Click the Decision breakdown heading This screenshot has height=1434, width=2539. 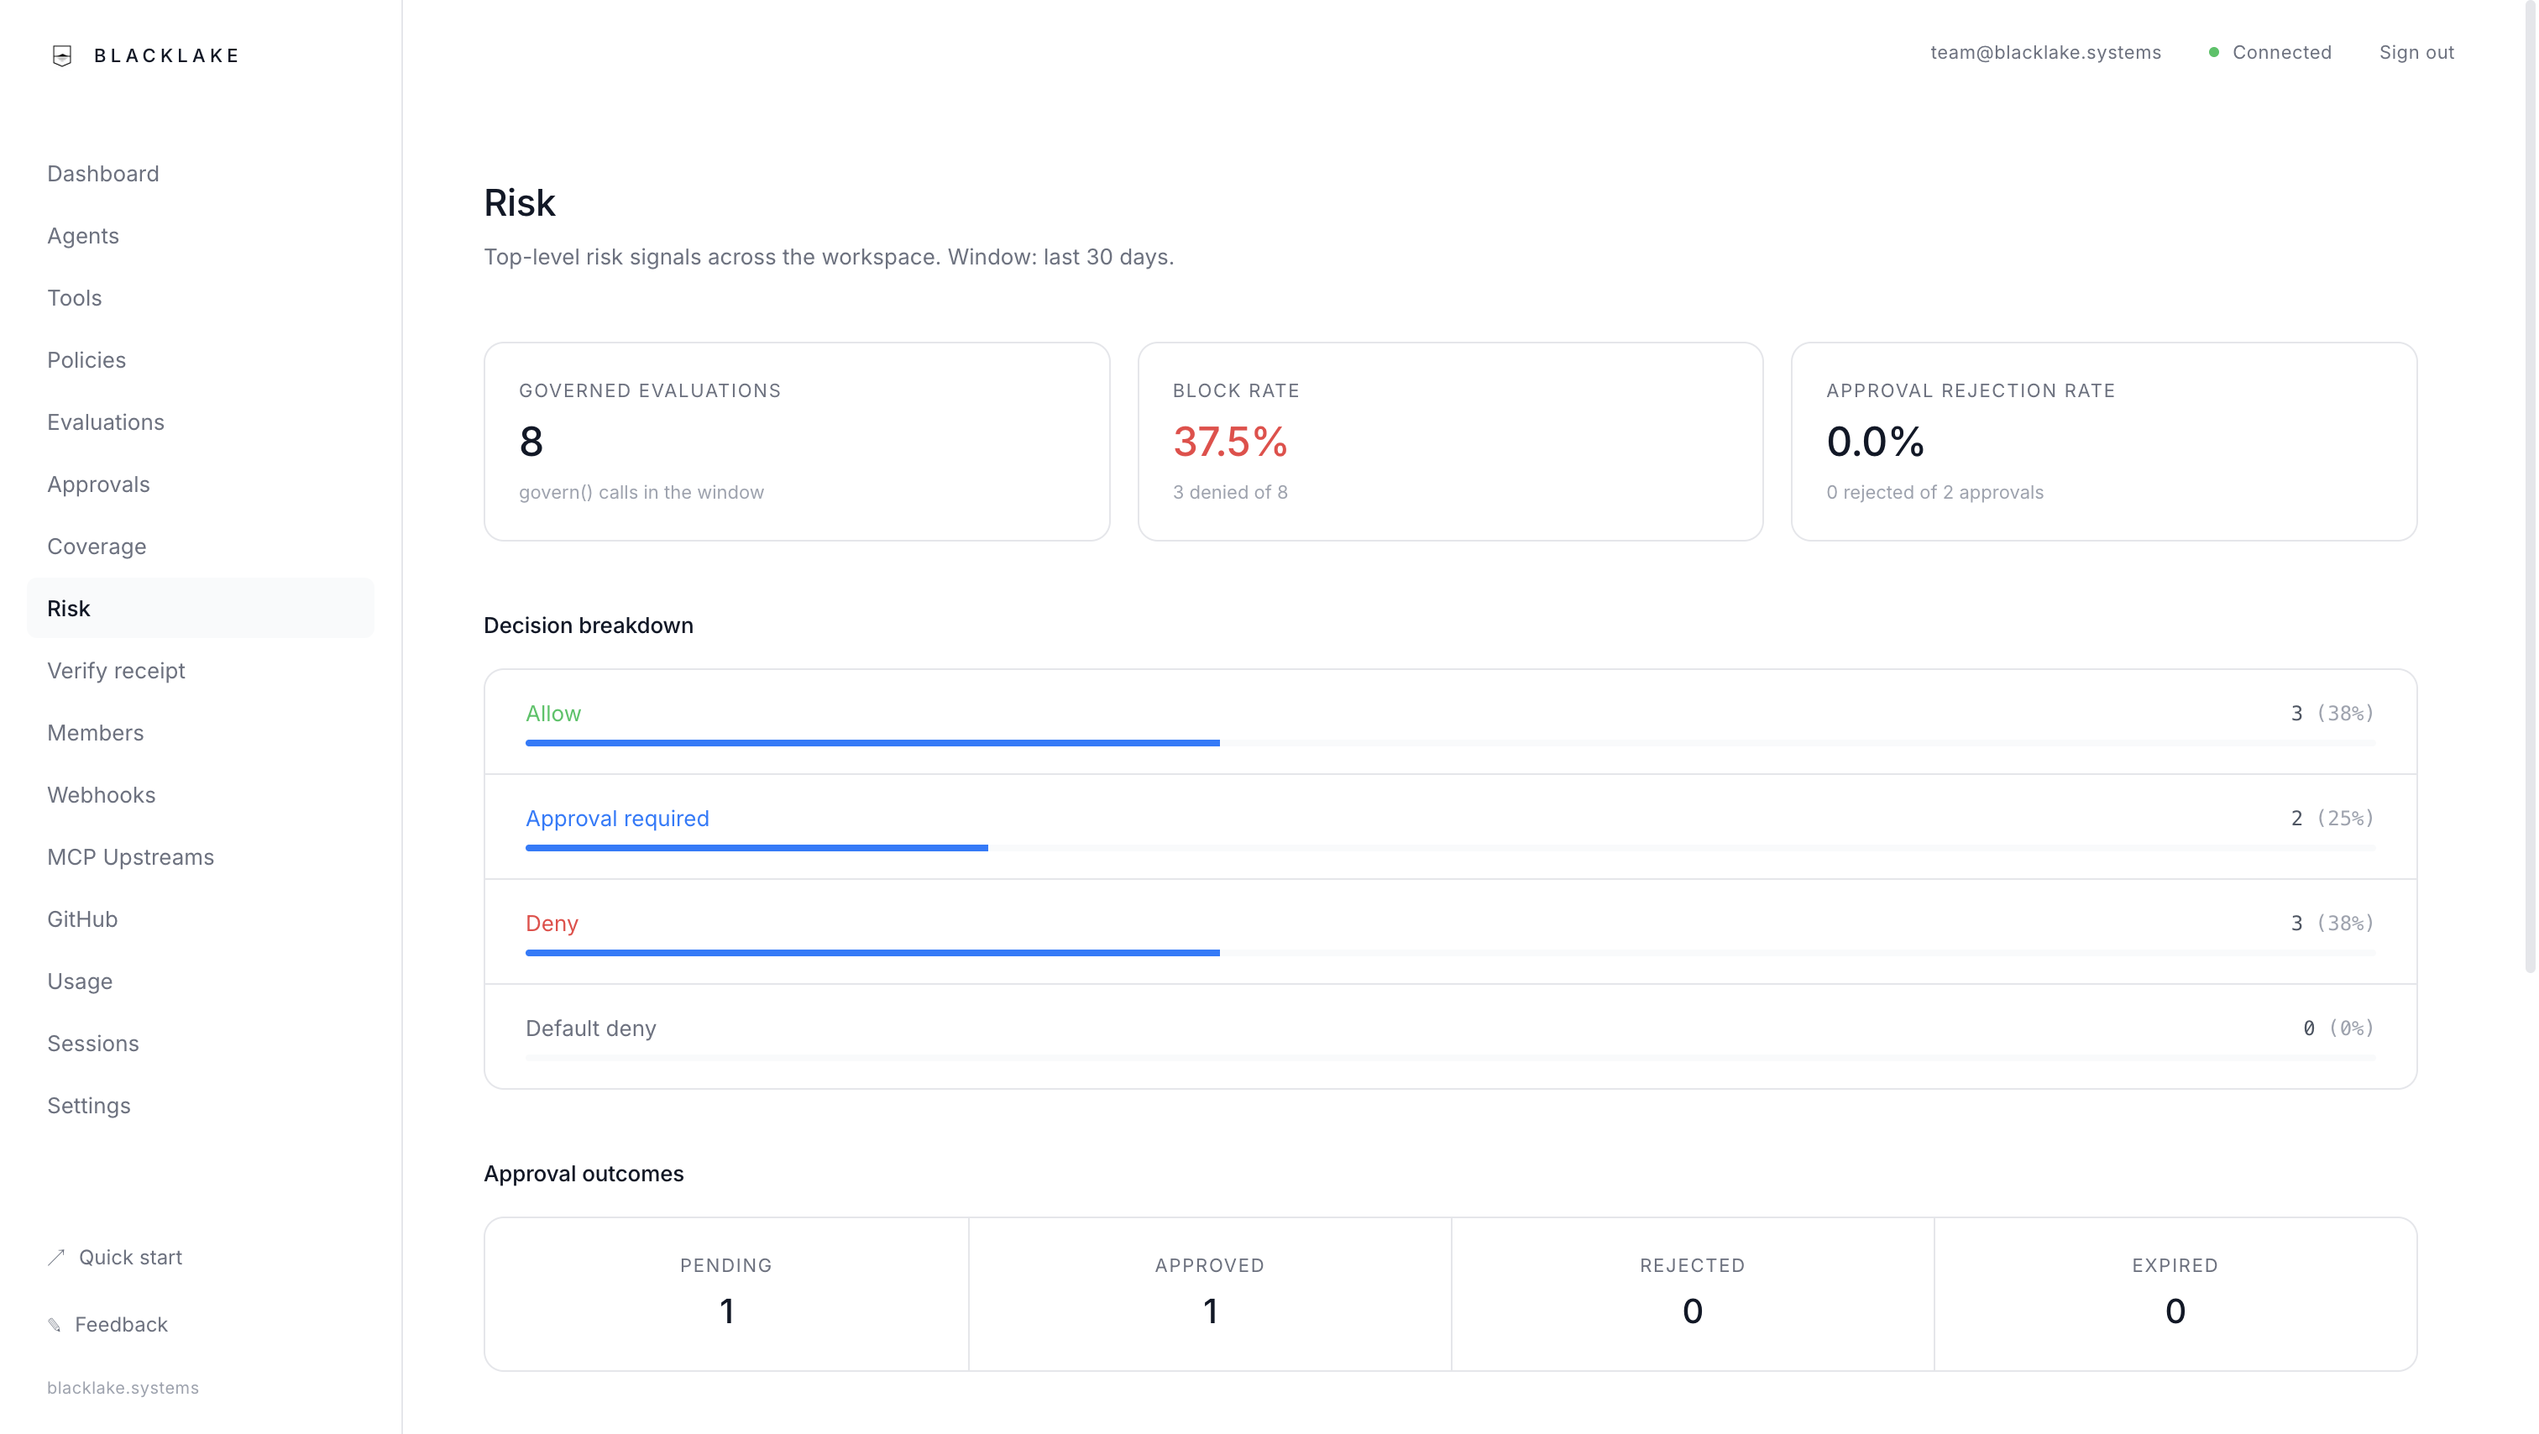tap(589, 625)
